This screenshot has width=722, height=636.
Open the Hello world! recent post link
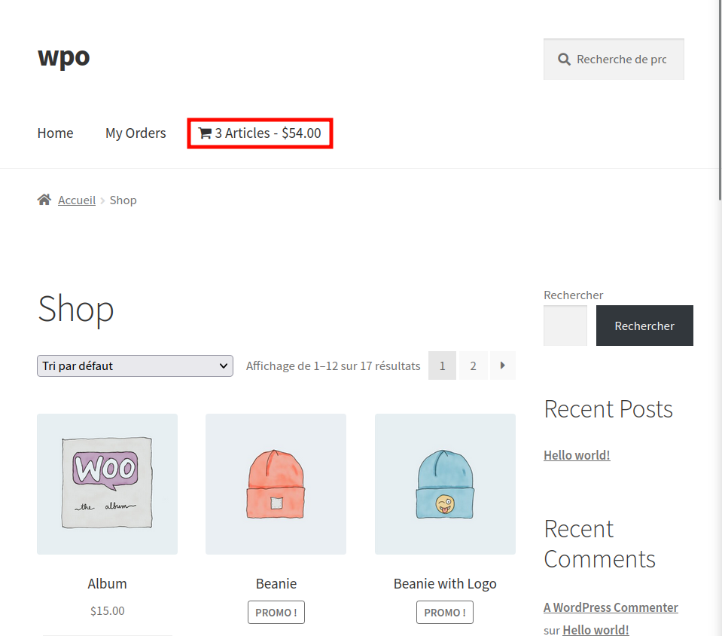pyautogui.click(x=577, y=455)
